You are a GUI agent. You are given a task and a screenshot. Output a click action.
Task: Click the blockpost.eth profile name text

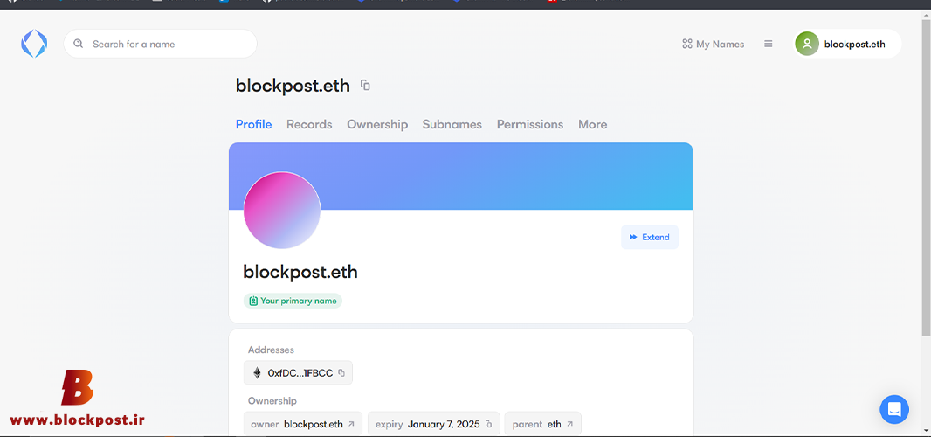(x=300, y=273)
